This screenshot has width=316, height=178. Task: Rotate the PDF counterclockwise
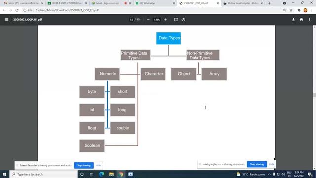(x=183, y=20)
